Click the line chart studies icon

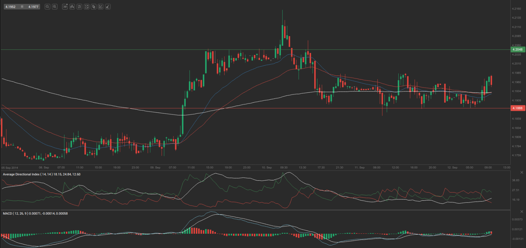(x=86, y=7)
